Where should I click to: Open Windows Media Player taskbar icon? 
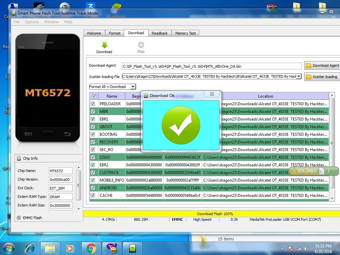coord(70,248)
